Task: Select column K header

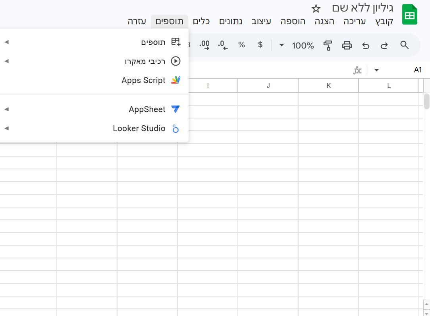Action: coord(328,85)
